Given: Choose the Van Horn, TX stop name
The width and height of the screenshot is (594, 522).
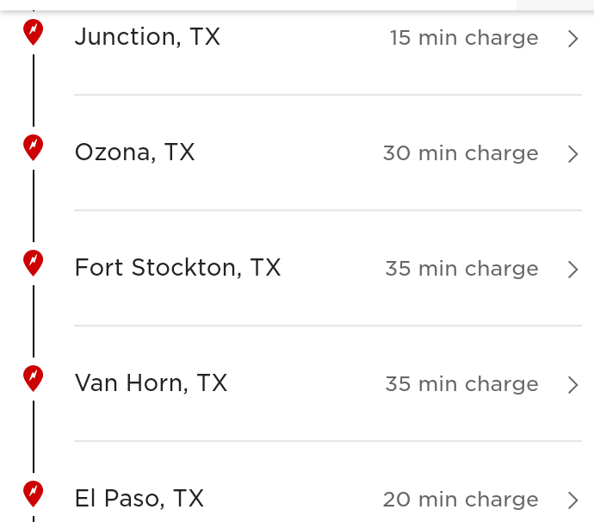Looking at the screenshot, I should point(151,383).
